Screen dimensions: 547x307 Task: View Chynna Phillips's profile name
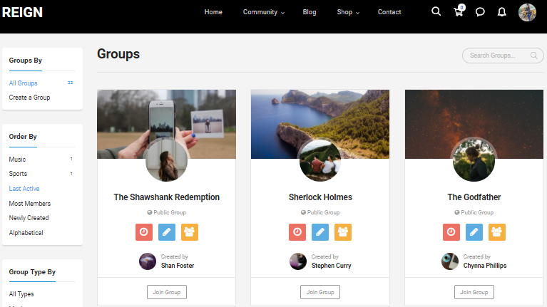(x=485, y=266)
